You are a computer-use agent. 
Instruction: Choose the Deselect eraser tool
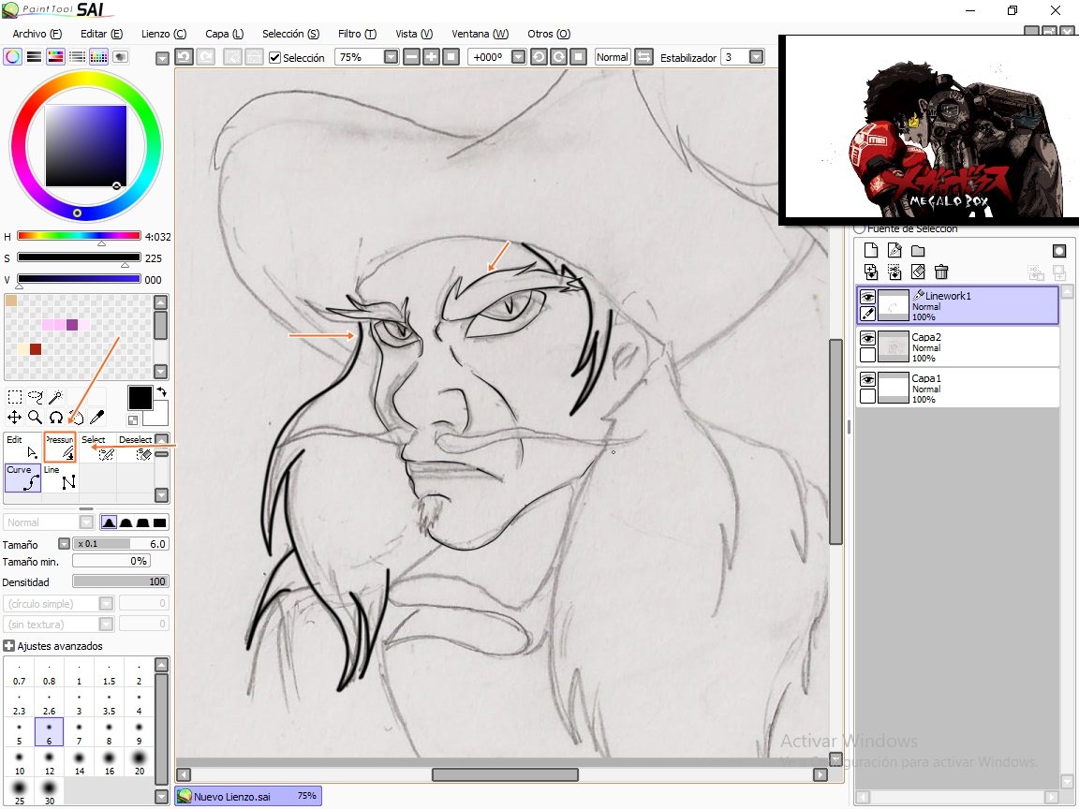(x=135, y=448)
